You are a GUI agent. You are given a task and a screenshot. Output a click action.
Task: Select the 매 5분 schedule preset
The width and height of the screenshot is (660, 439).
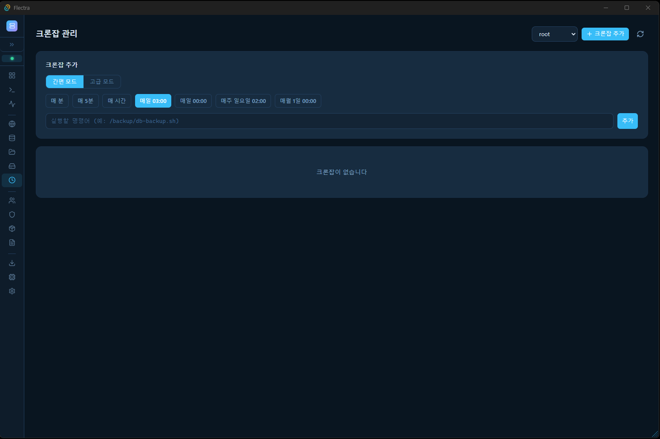click(86, 101)
